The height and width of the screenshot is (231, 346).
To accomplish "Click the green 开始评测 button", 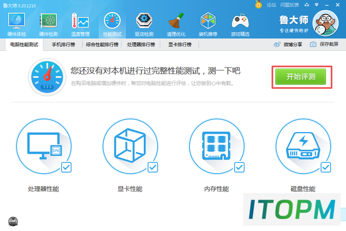I will click(x=301, y=77).
